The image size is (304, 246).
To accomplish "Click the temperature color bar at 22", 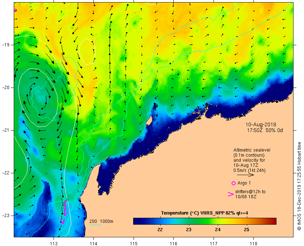I will pyautogui.click(x=160, y=221).
